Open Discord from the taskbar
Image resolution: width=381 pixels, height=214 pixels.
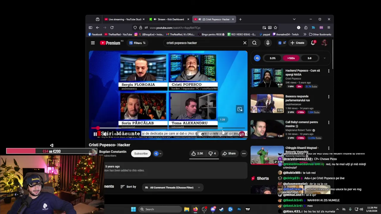point(213,209)
